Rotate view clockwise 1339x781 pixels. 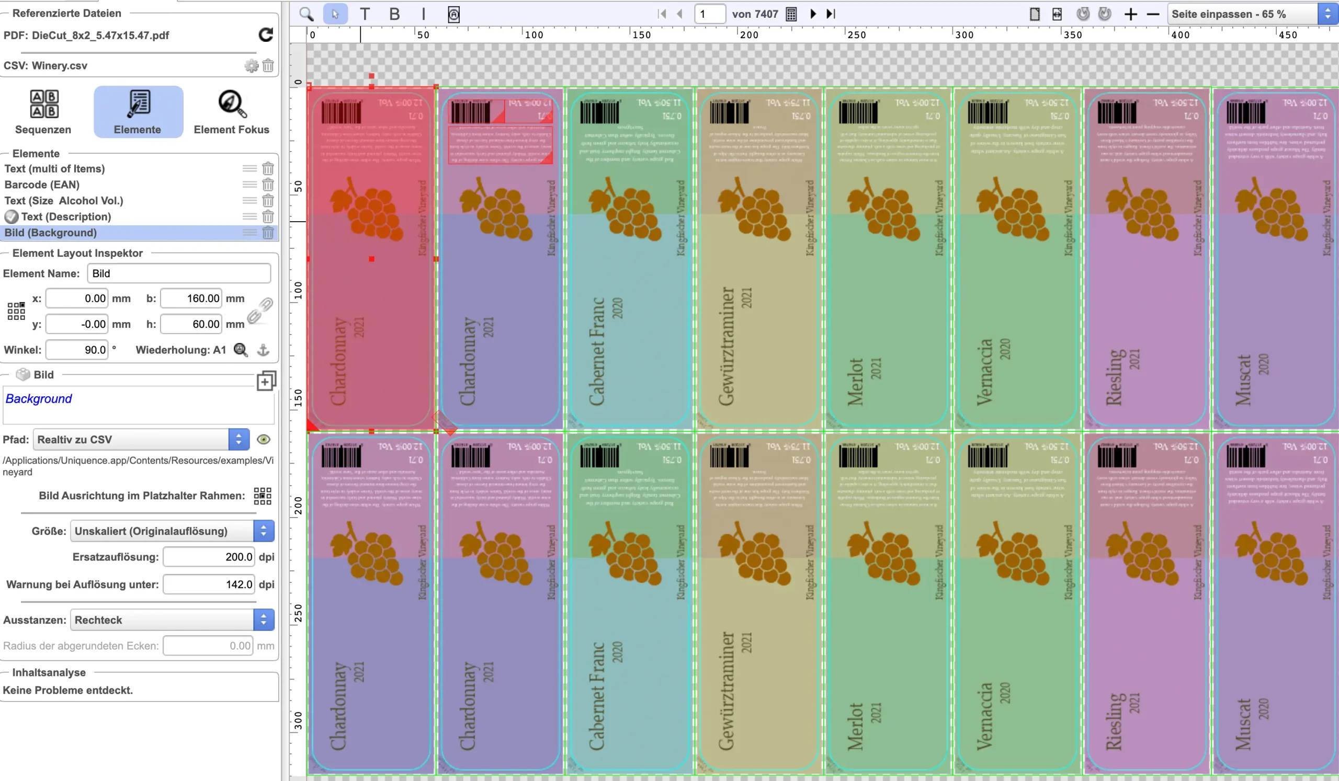point(1105,14)
